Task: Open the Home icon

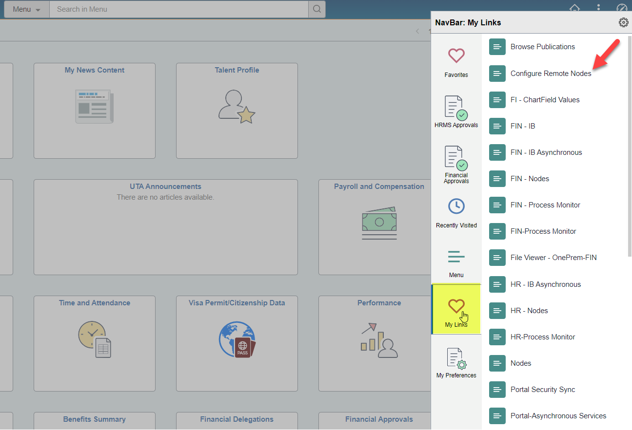Action: click(574, 8)
